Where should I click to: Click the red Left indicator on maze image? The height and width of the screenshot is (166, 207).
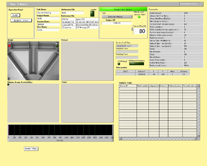[x=9, y=46]
